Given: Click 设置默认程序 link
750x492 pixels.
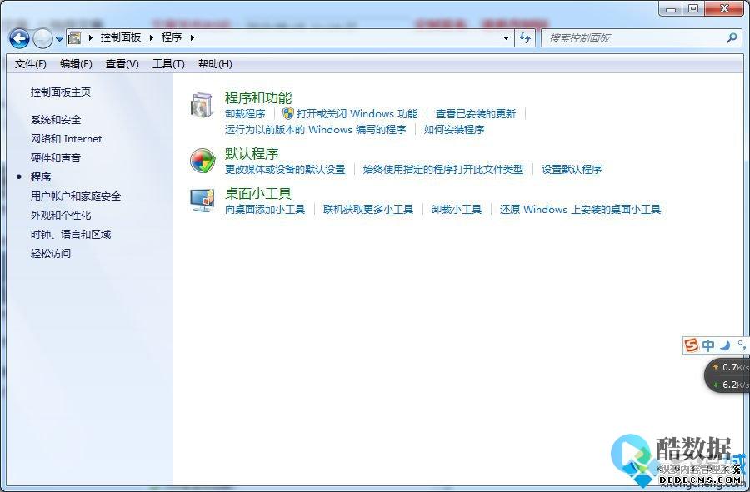Looking at the screenshot, I should coord(572,170).
